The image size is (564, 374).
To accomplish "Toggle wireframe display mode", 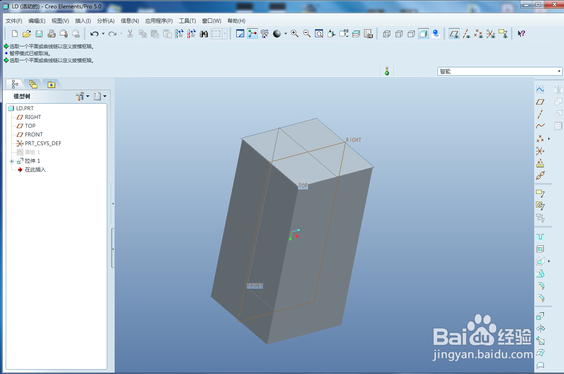I will pos(386,34).
